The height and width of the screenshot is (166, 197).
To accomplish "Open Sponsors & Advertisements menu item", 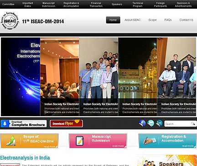I will pos(183,5).
